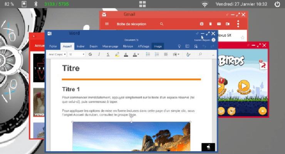Screen dimensions: 285x154
Task: Click the Wi-Fi icon in system bar
Action: [x=205, y=4]
